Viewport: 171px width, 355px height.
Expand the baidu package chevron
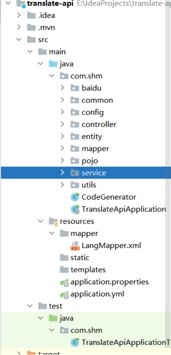tap(62, 88)
